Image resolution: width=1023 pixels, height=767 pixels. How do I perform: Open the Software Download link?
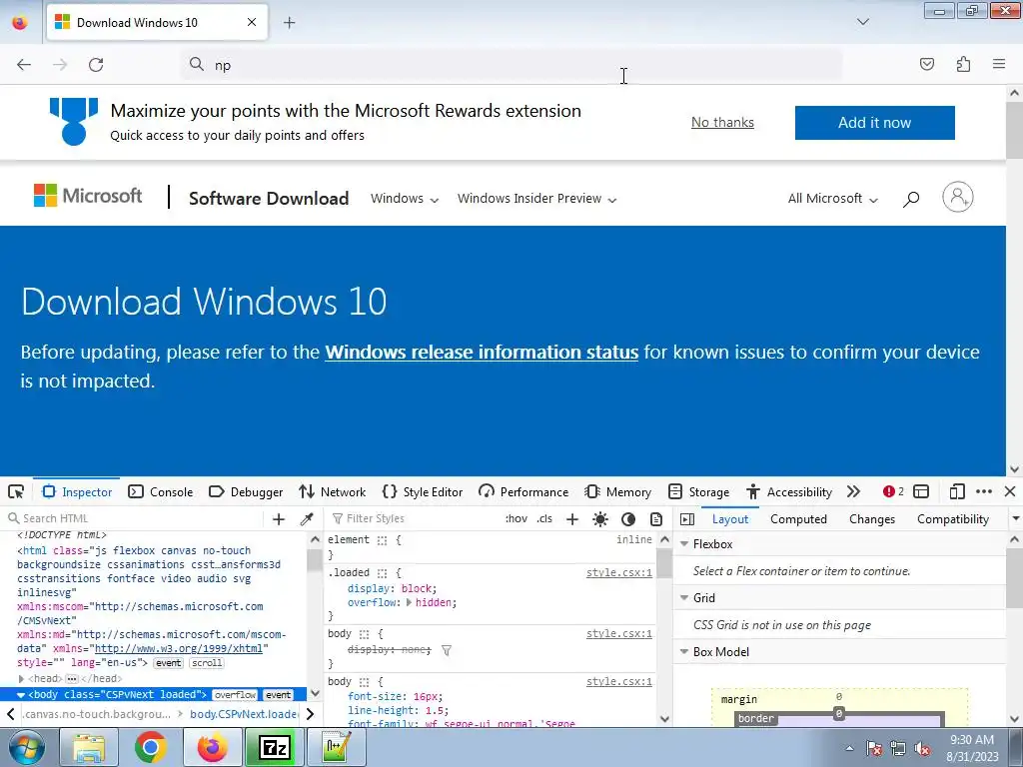tap(269, 199)
